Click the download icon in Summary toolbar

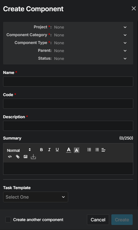[x=33, y=157]
